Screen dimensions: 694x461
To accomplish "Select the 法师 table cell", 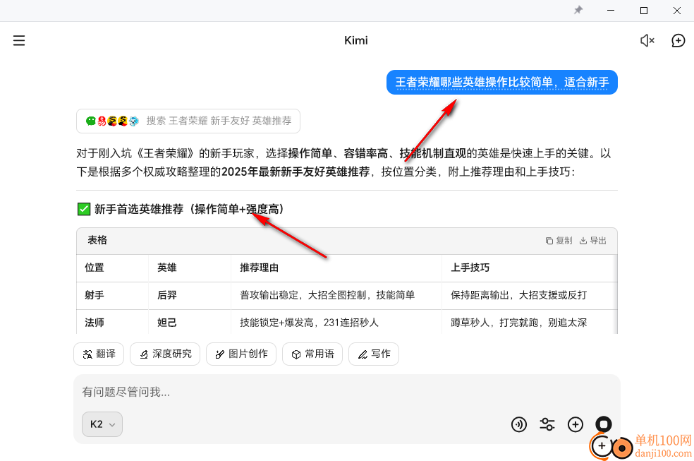I will pyautogui.click(x=112, y=323).
